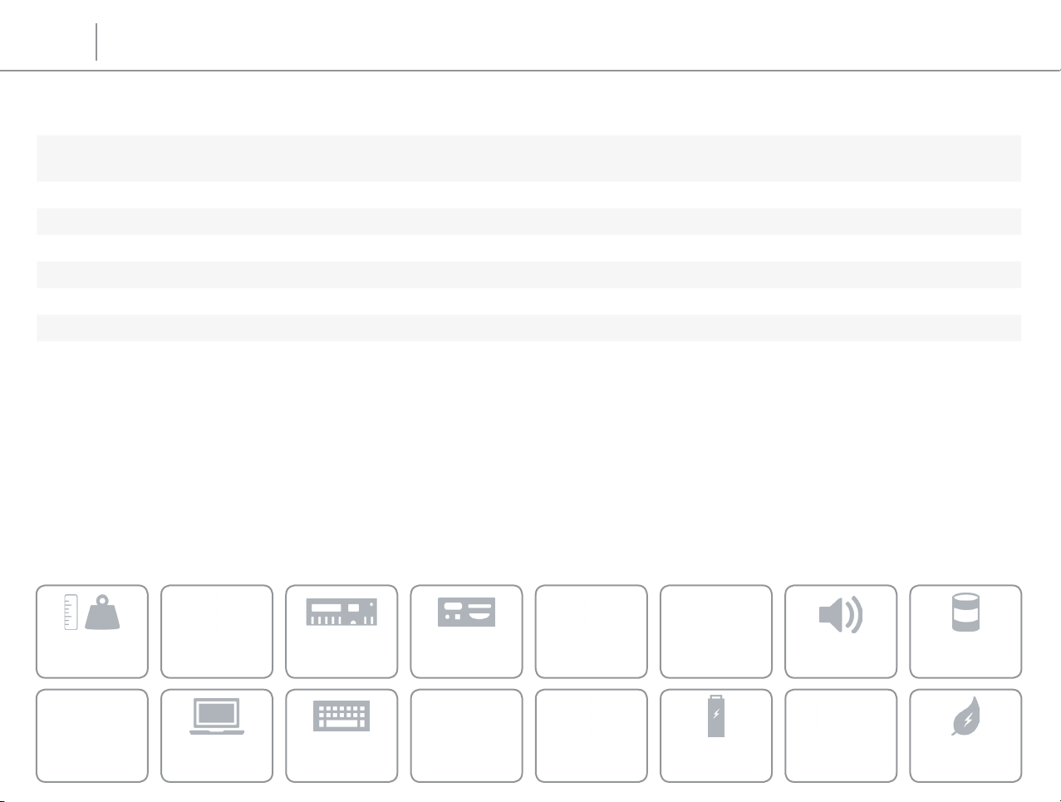Open the Memory module icon tile

point(341,613)
